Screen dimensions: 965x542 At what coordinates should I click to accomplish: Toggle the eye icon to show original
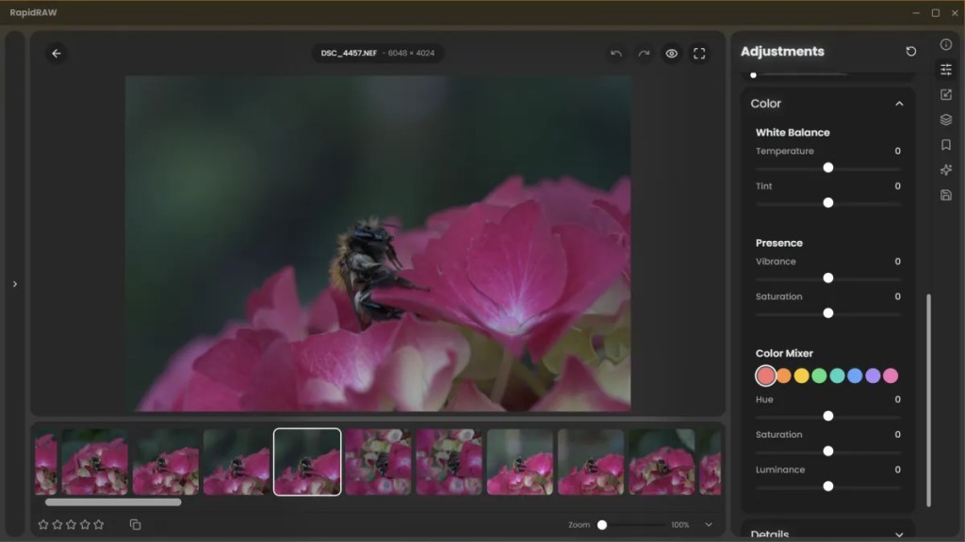click(x=672, y=54)
